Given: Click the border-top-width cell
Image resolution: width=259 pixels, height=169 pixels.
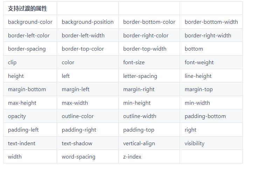Looking at the screenshot, I should [x=145, y=49].
